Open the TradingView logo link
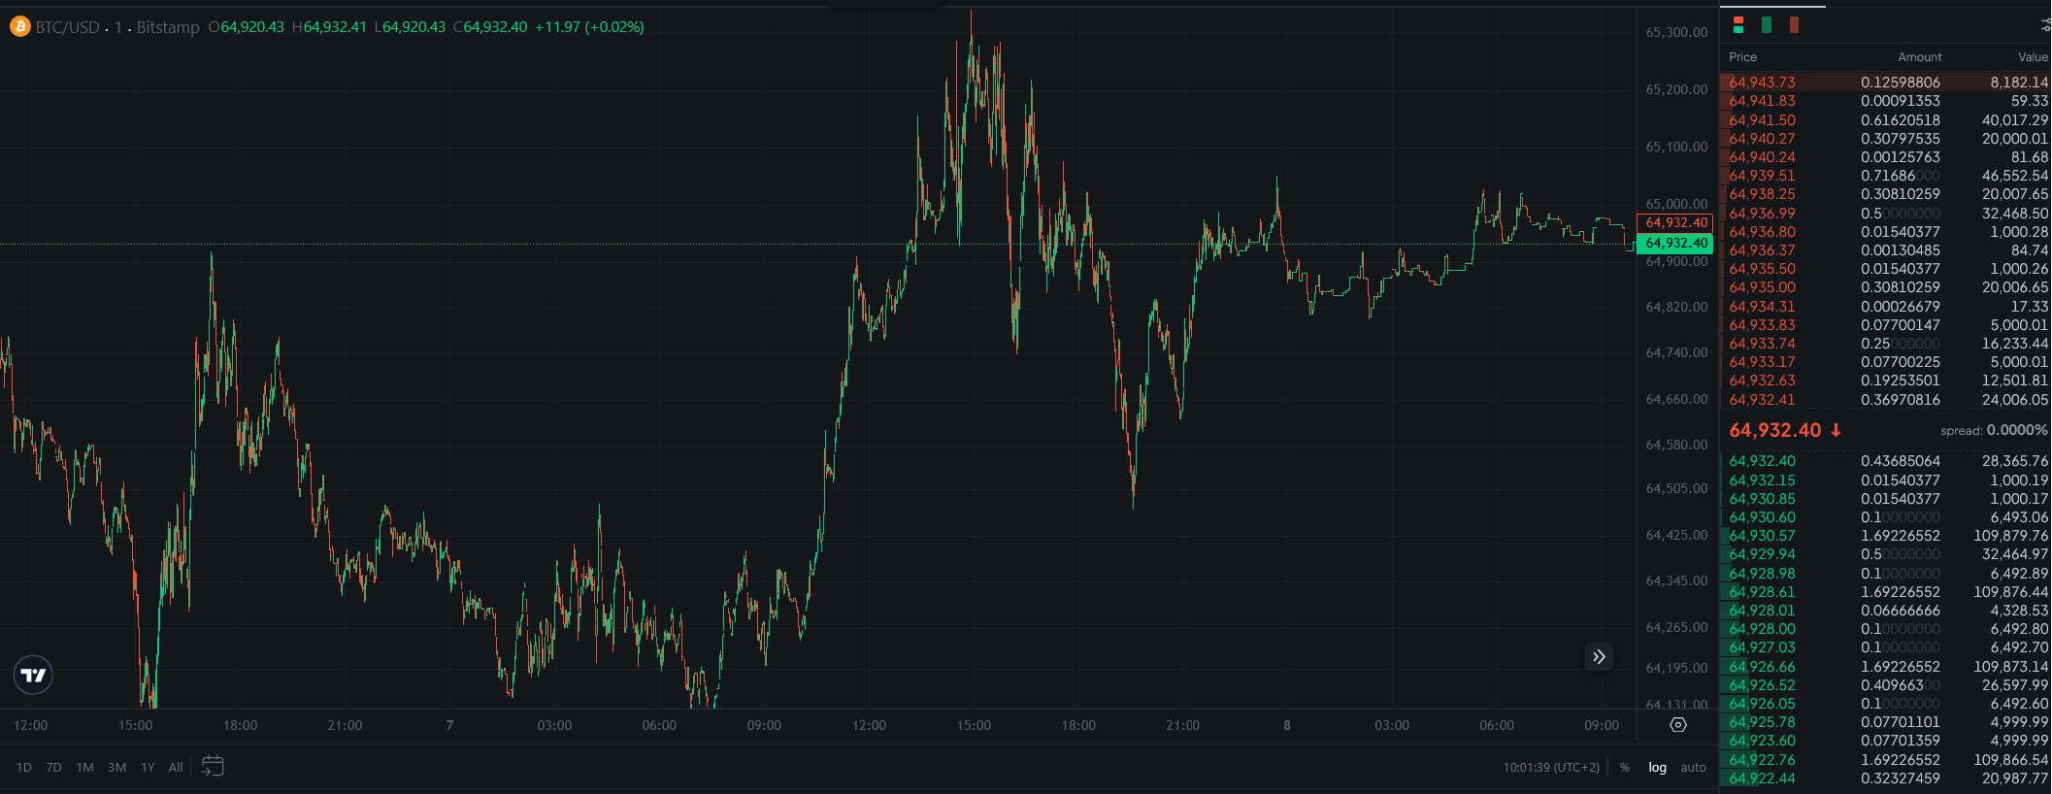The width and height of the screenshot is (2052, 794). 33,676
